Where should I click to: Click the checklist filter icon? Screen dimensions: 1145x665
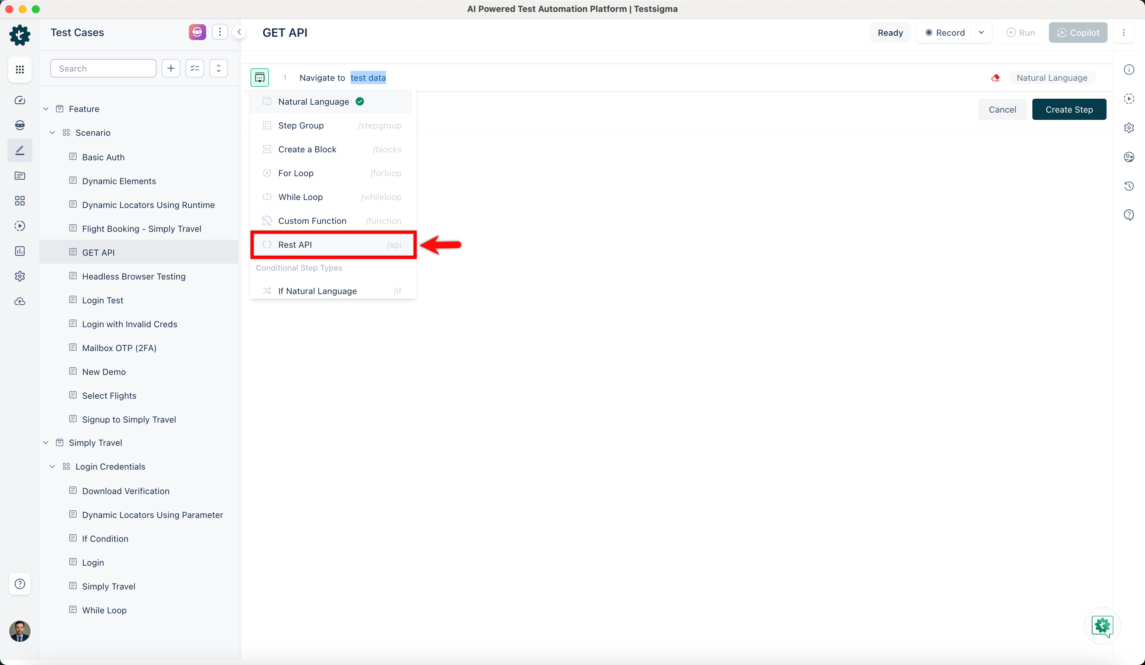coord(195,68)
